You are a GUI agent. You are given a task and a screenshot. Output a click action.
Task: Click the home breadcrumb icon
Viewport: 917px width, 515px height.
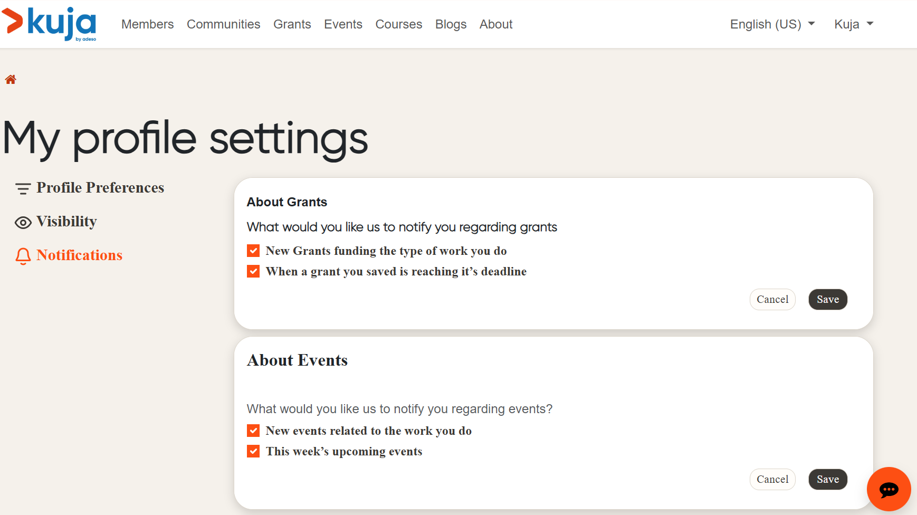11,80
